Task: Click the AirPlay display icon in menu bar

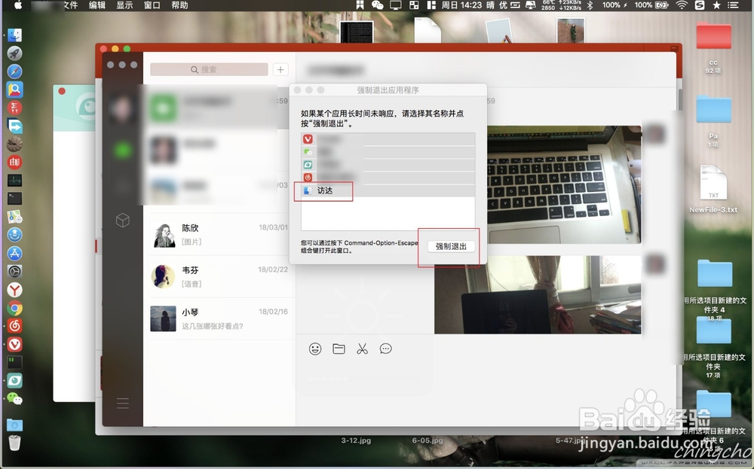Action: pos(396,5)
